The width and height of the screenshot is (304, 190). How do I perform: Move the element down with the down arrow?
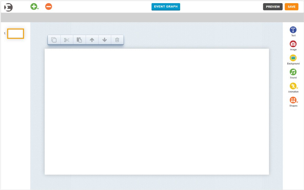[x=104, y=40]
